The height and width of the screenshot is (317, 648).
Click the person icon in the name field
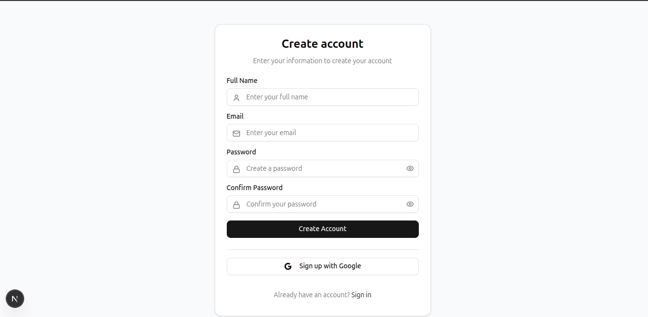point(236,97)
